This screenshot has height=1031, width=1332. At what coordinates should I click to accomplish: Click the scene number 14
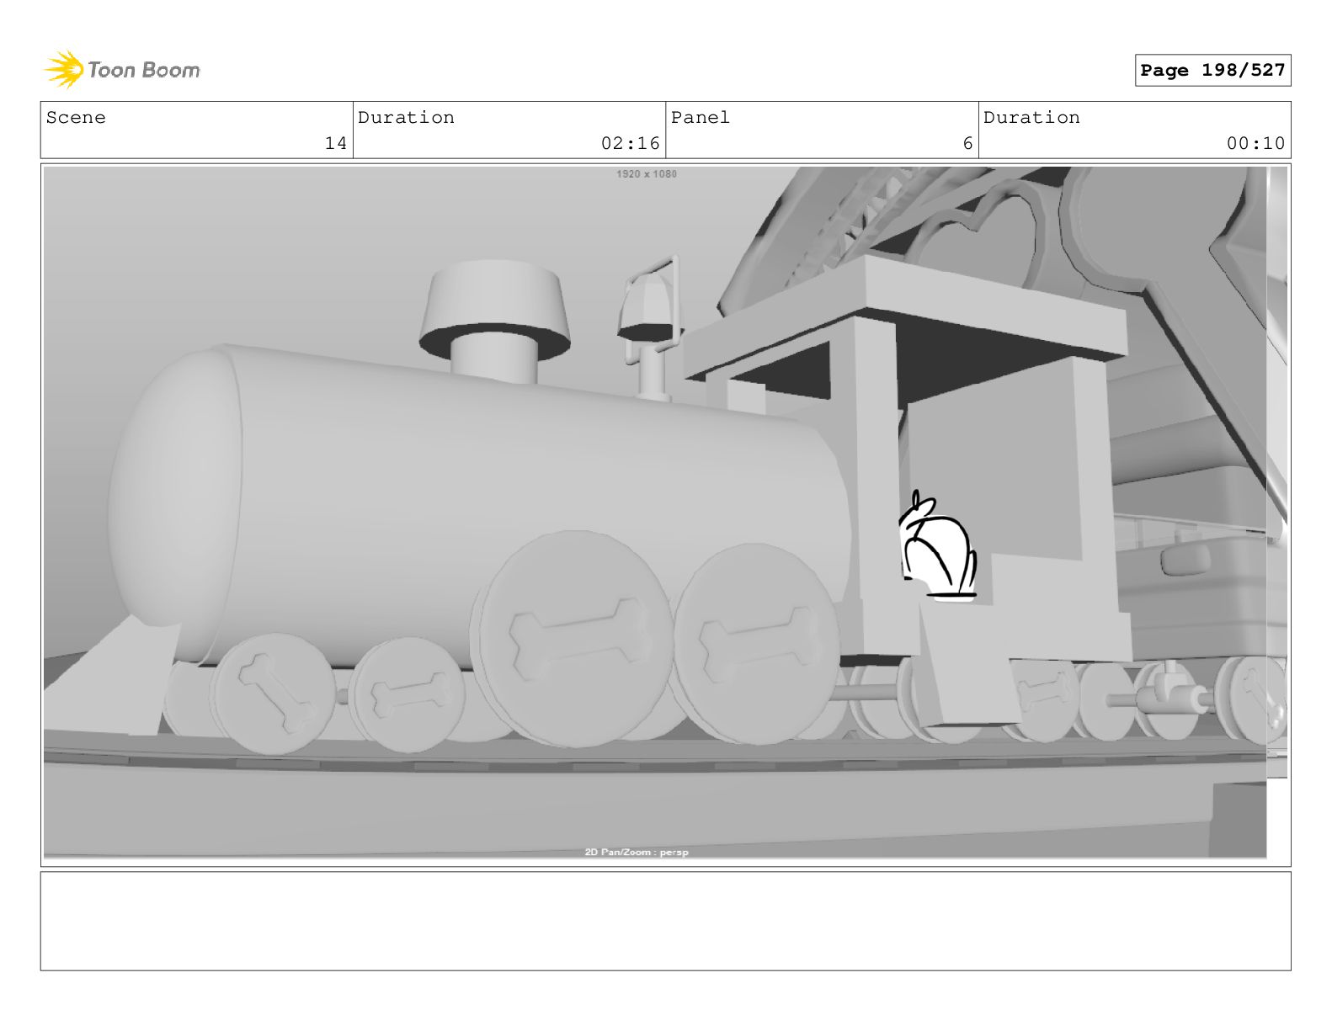(x=335, y=144)
